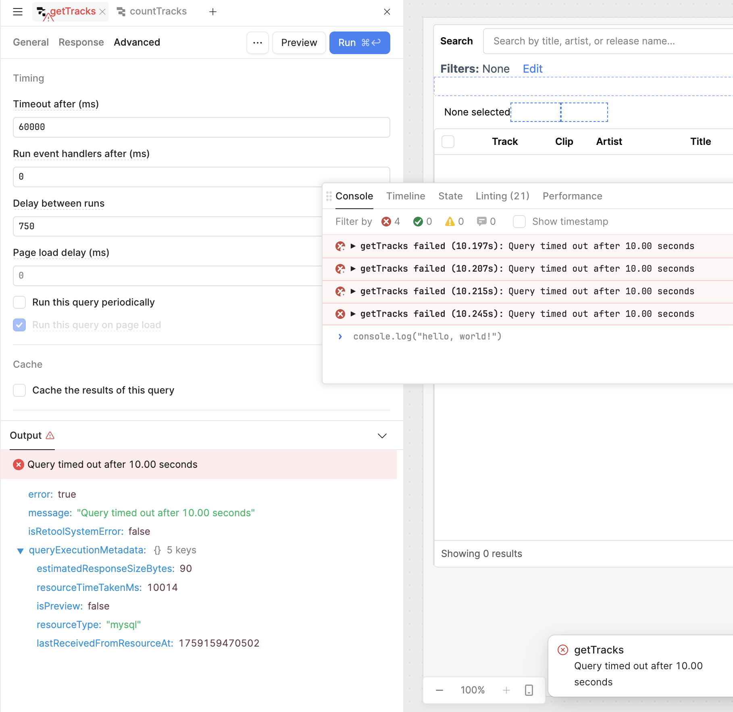Image resolution: width=733 pixels, height=712 pixels.
Task: Filter console by warning triangle icon
Action: 450,222
